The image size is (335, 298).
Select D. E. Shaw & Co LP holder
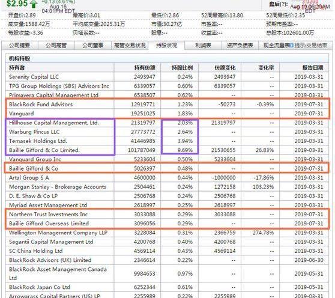coord(34,196)
